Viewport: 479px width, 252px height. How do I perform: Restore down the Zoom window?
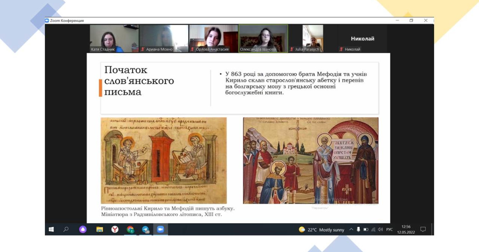tap(411, 21)
